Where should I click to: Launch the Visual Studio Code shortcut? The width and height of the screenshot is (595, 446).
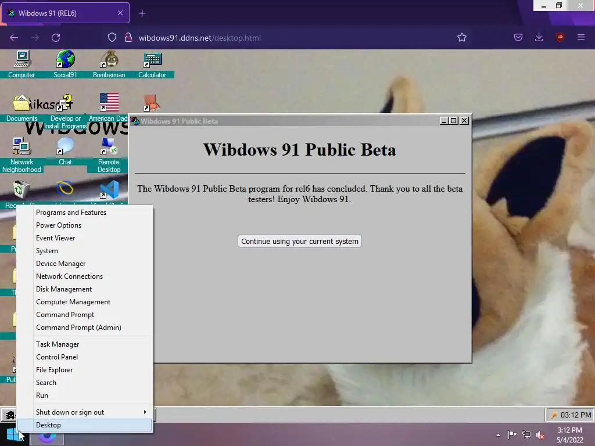(x=110, y=190)
